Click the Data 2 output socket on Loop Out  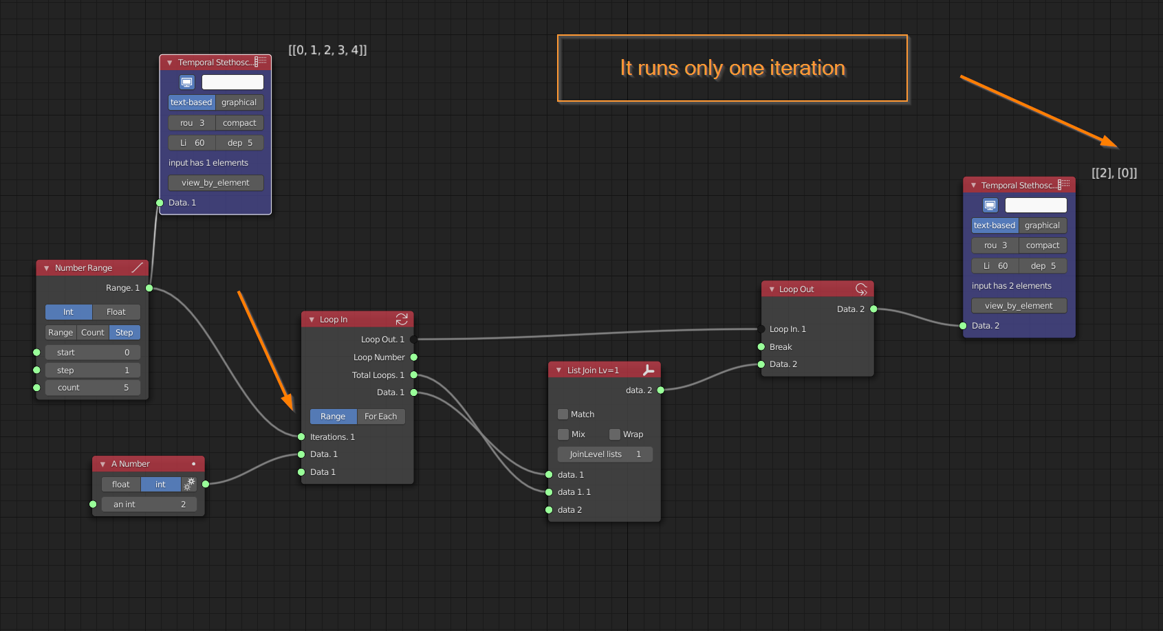tap(873, 309)
